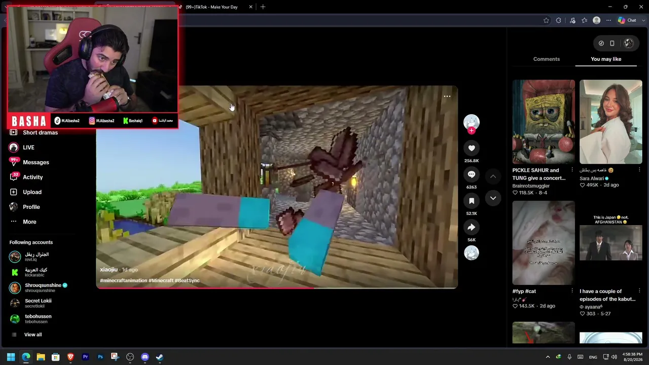Viewport: 649px width, 365px height.
Task: Open options for the Sara Alwari video
Action: pyautogui.click(x=639, y=170)
